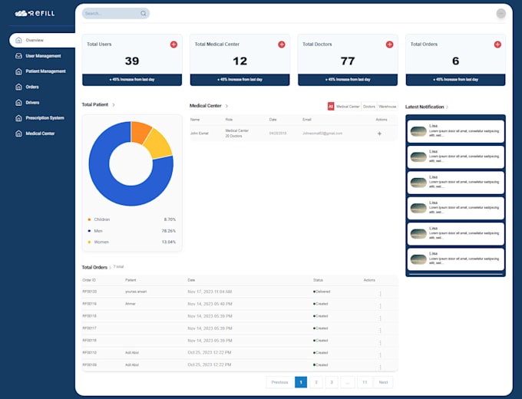The width and height of the screenshot is (522, 399).
Task: Click the Previous pagination button
Action: (x=279, y=382)
